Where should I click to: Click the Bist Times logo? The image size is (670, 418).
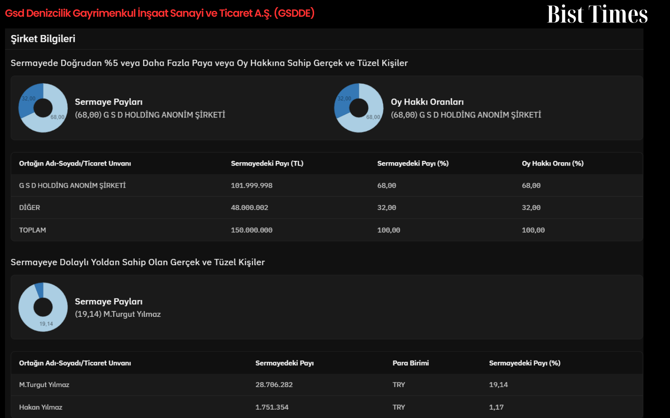point(597,14)
